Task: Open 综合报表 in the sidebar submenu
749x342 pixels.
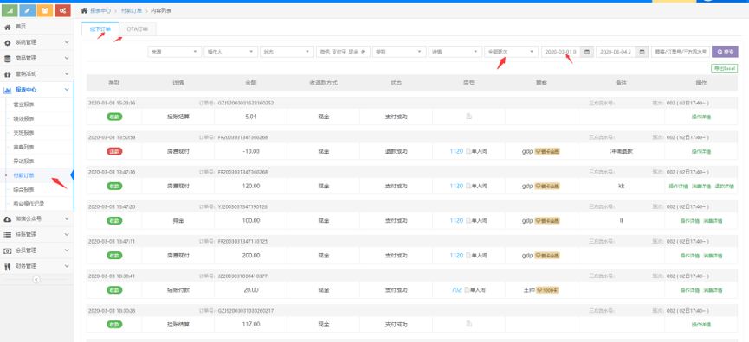Action: [24, 190]
